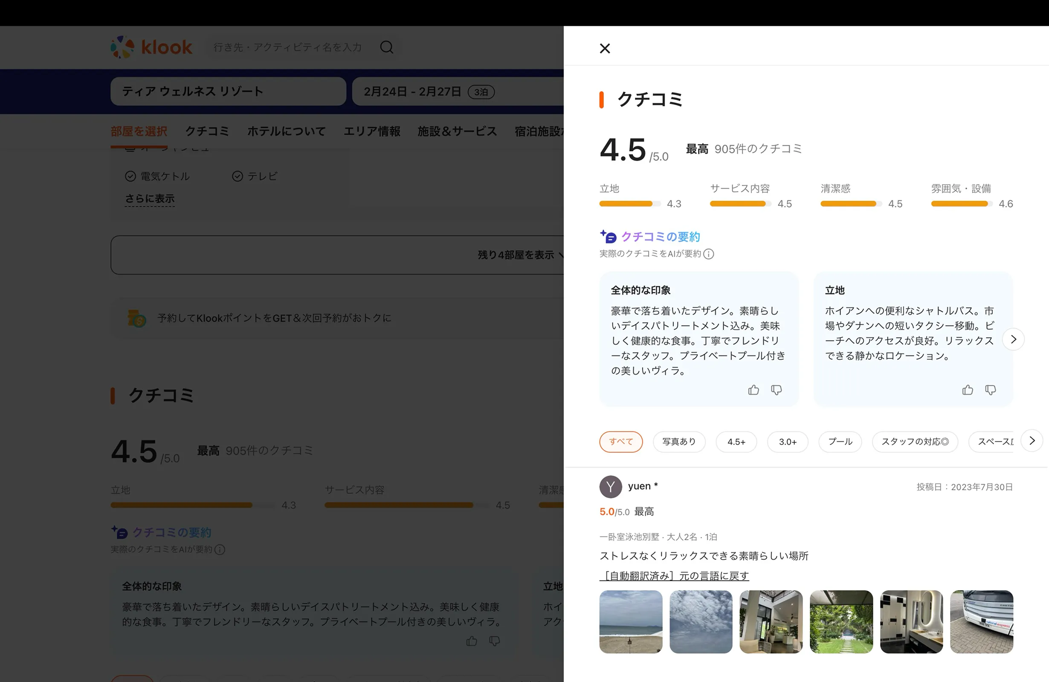Screen dimensions: 1049x682
Task: Click the 雰囲気・設備 4.6 rating bar
Action: pos(962,204)
